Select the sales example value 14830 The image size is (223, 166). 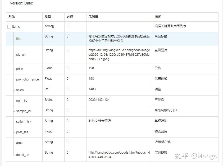tap(93, 89)
